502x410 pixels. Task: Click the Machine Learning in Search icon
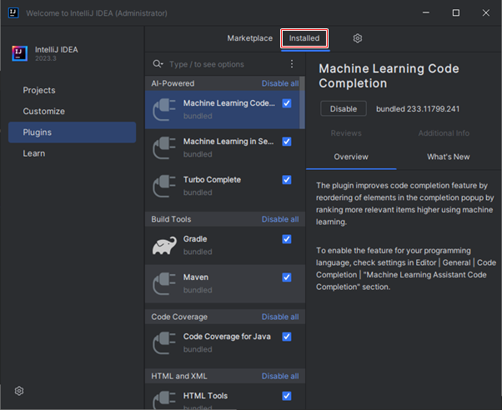point(164,147)
